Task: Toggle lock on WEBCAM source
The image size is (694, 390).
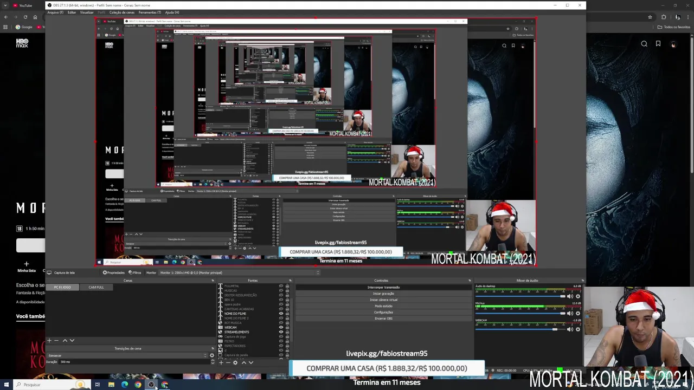Action: coord(287,327)
